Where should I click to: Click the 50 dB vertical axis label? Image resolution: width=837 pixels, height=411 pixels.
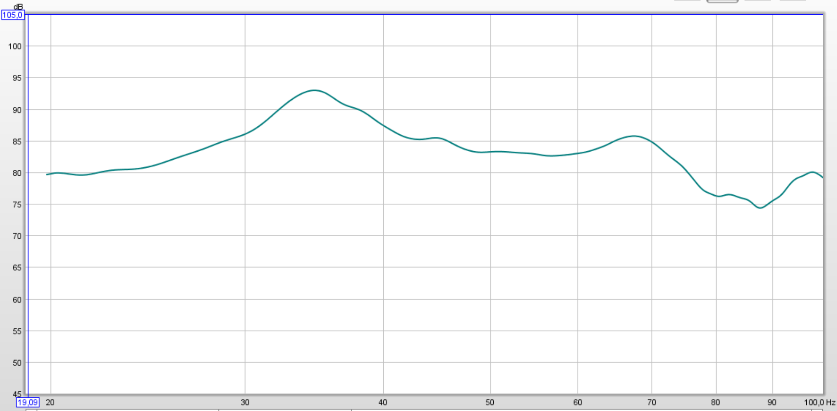click(16, 363)
